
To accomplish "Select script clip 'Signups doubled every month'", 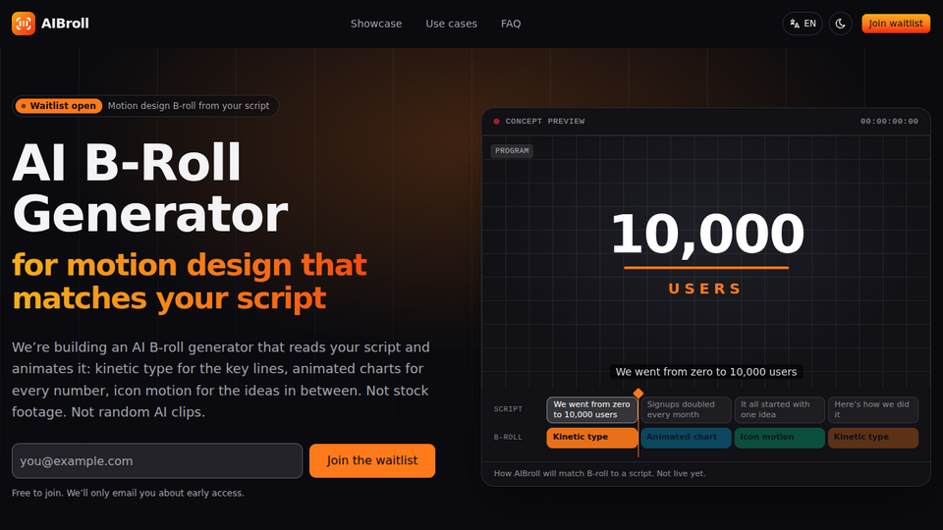I will (x=686, y=409).
